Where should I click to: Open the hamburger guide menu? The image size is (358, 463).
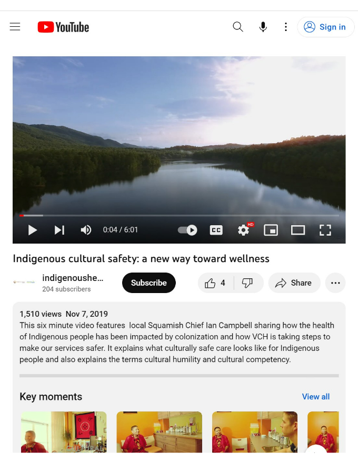15,27
